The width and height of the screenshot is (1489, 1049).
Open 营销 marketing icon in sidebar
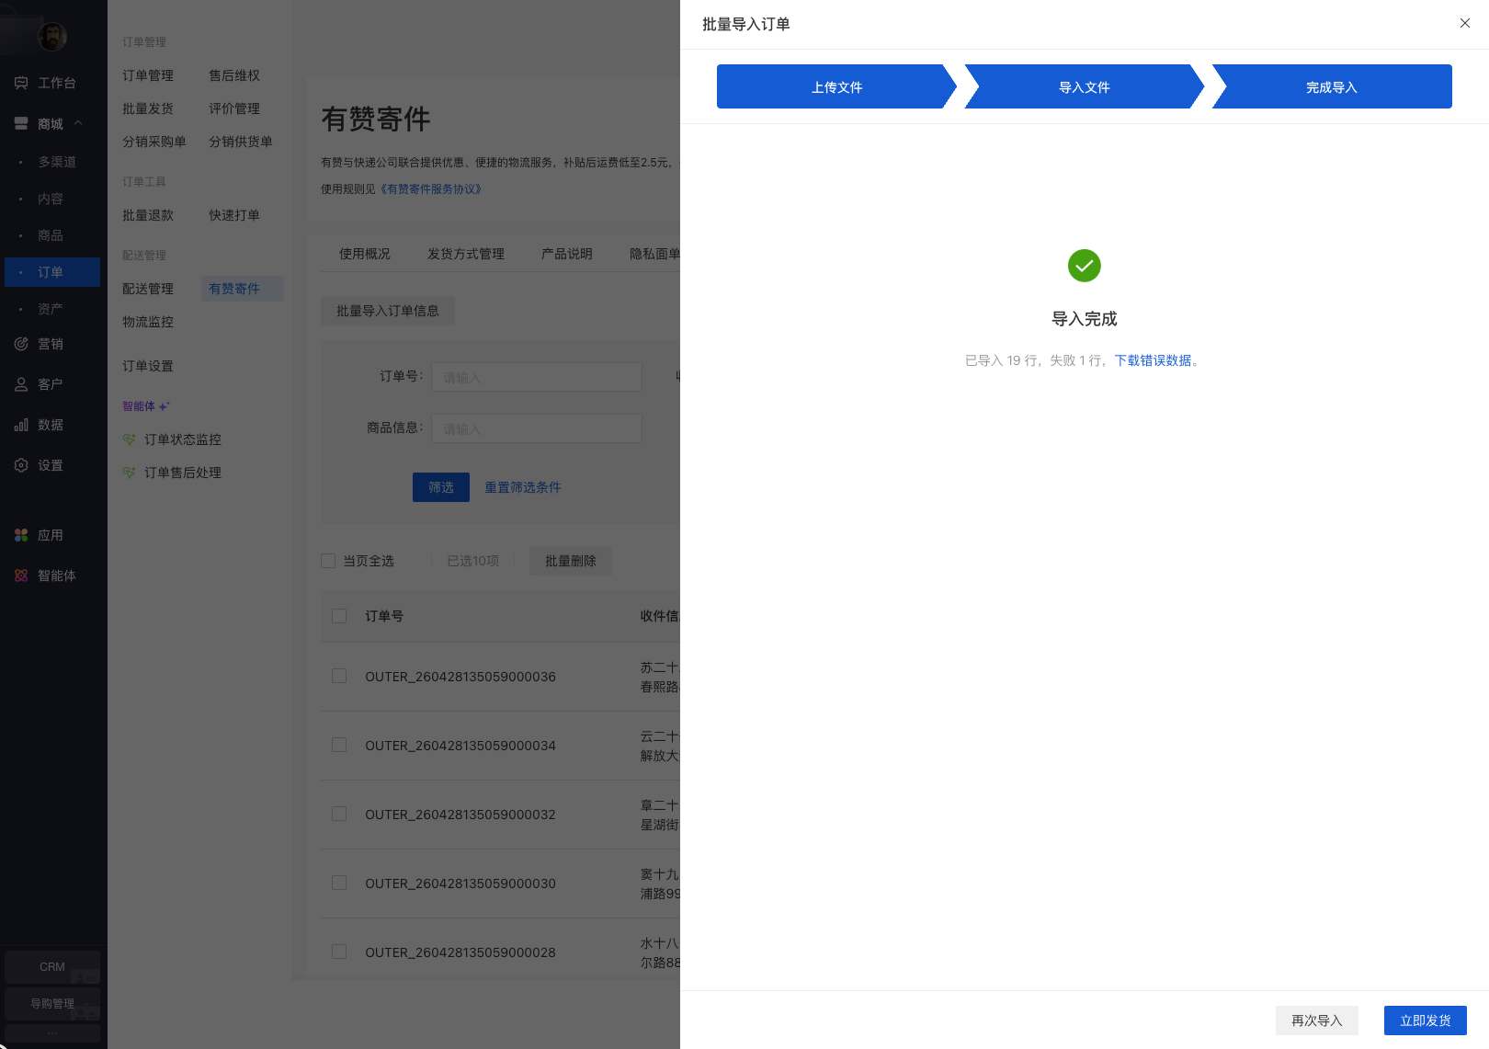tap(21, 344)
